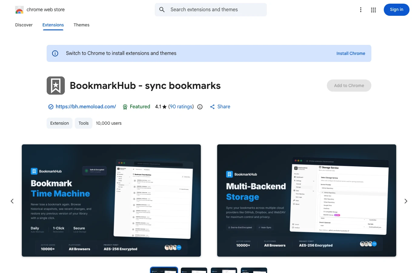Click the search magnifier icon
This screenshot has width=418, height=273.
pos(162,10)
